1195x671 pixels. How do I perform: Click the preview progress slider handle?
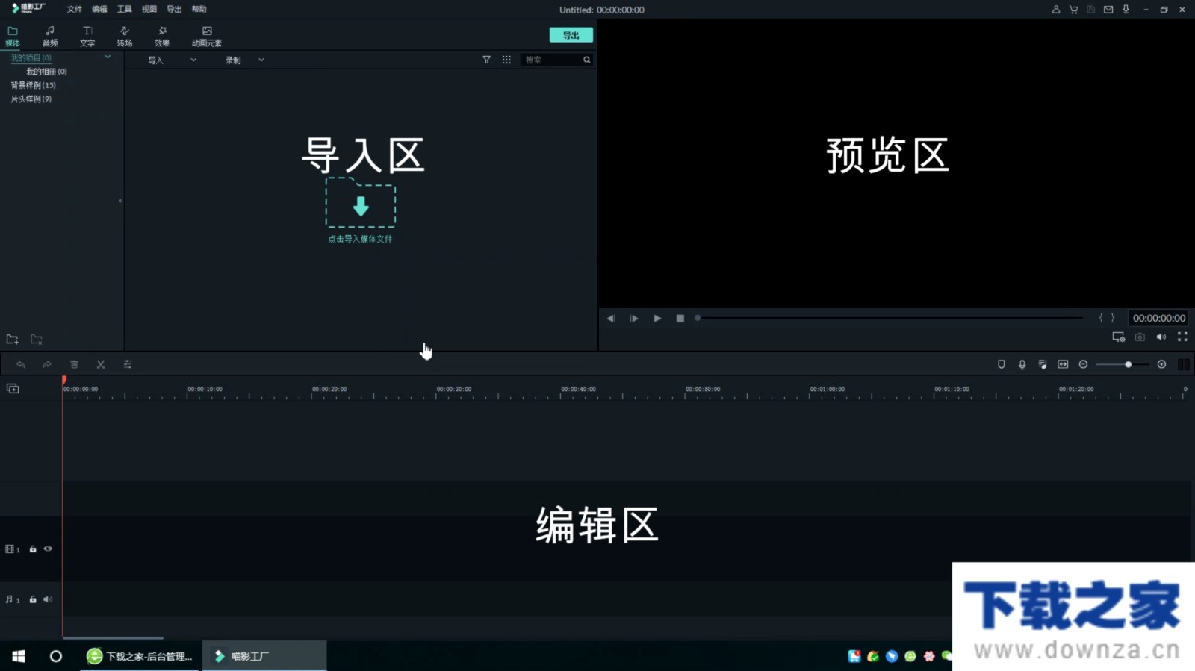[x=698, y=318]
